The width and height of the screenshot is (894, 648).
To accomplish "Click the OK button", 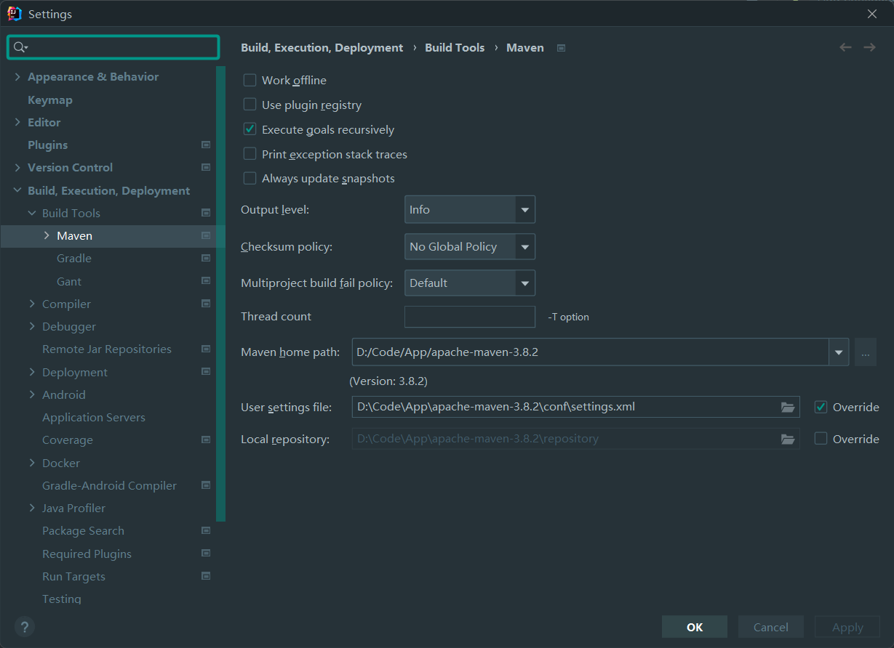I will 694,627.
